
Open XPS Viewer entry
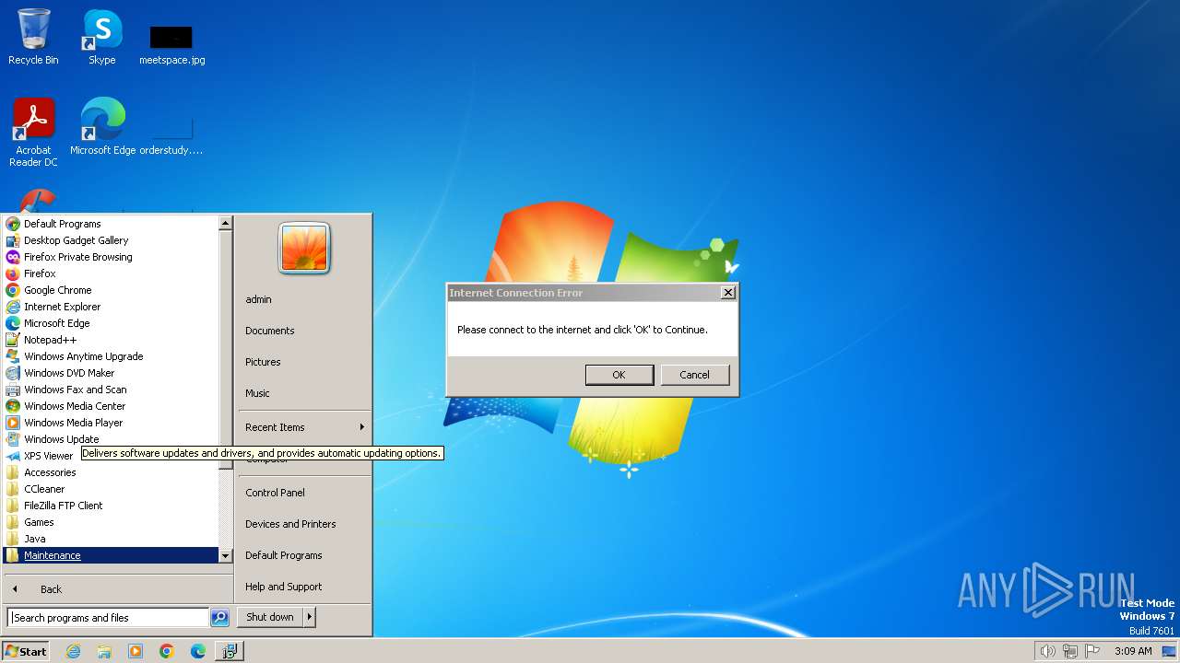click(x=41, y=456)
